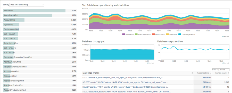Viewport: 232px width, 93px height.
Task: Select the Metric#find operation row
Action: click(40, 11)
